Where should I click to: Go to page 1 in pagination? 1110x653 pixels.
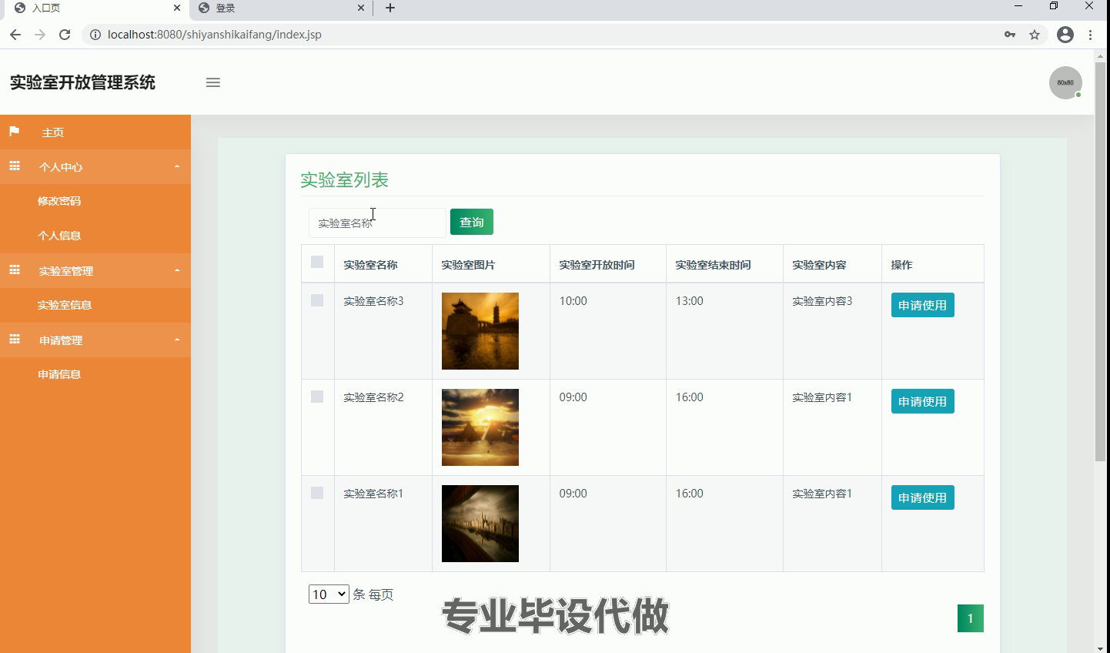point(971,618)
